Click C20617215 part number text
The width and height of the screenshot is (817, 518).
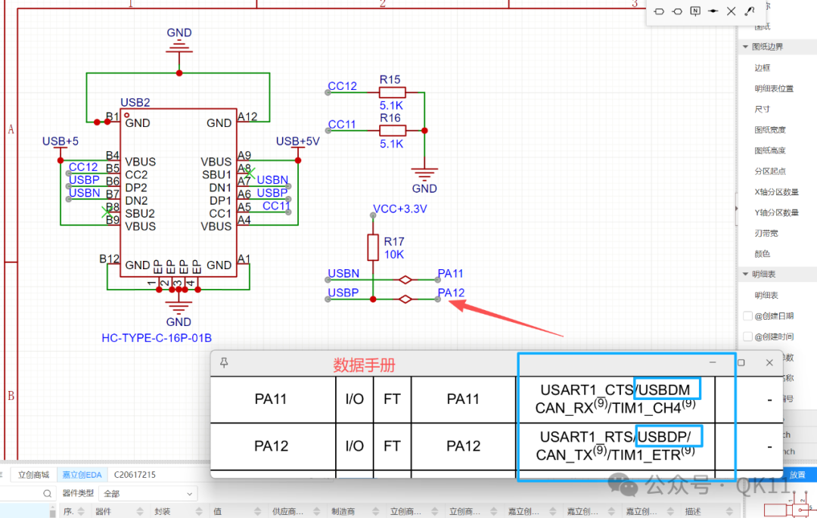point(135,475)
